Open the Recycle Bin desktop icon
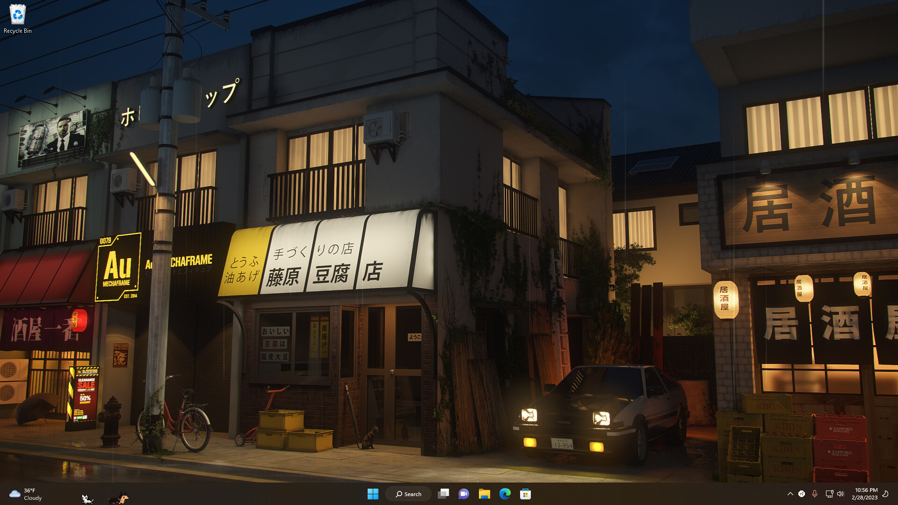The width and height of the screenshot is (898, 505). coord(17,14)
